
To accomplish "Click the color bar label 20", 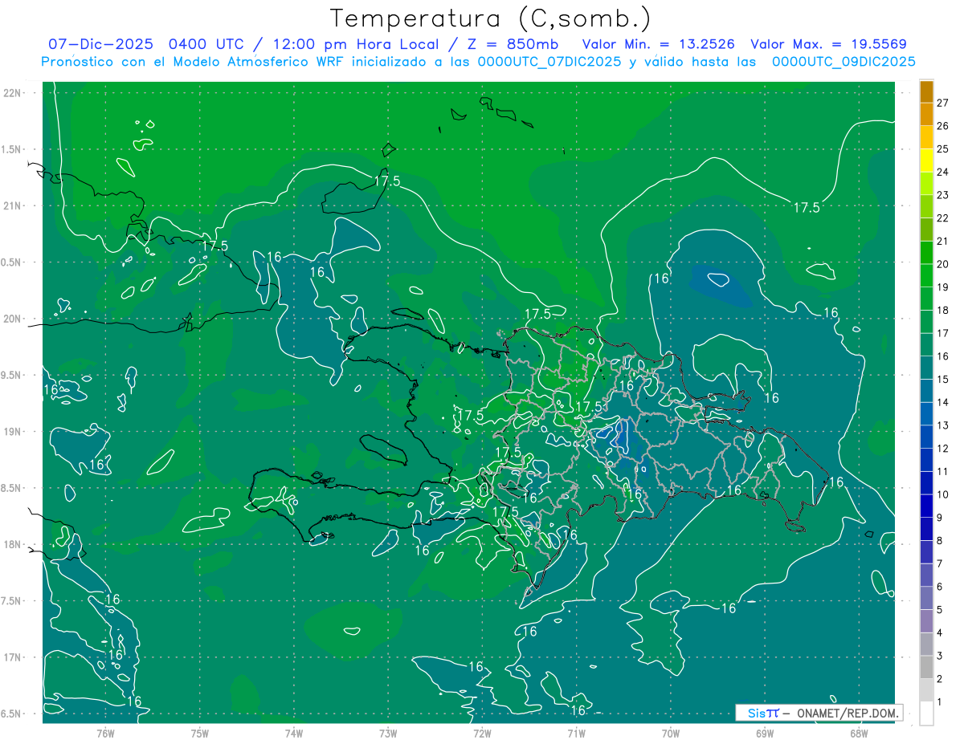I will point(942,264).
